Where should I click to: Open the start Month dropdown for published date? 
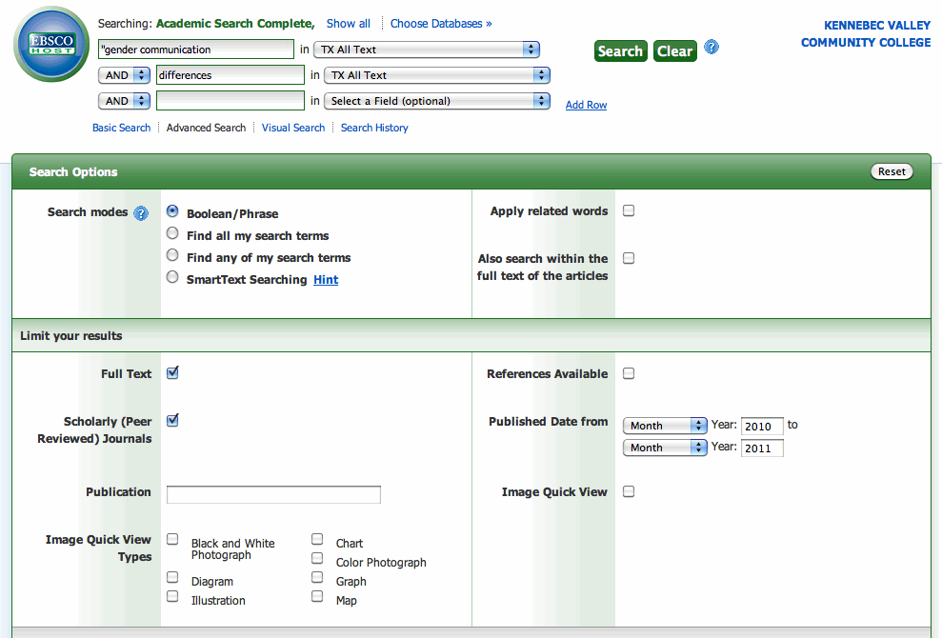tap(665, 426)
